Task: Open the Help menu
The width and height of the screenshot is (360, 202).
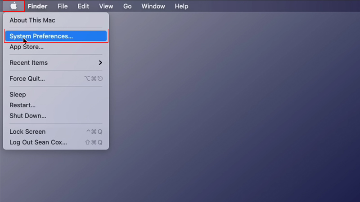Action: (x=181, y=6)
